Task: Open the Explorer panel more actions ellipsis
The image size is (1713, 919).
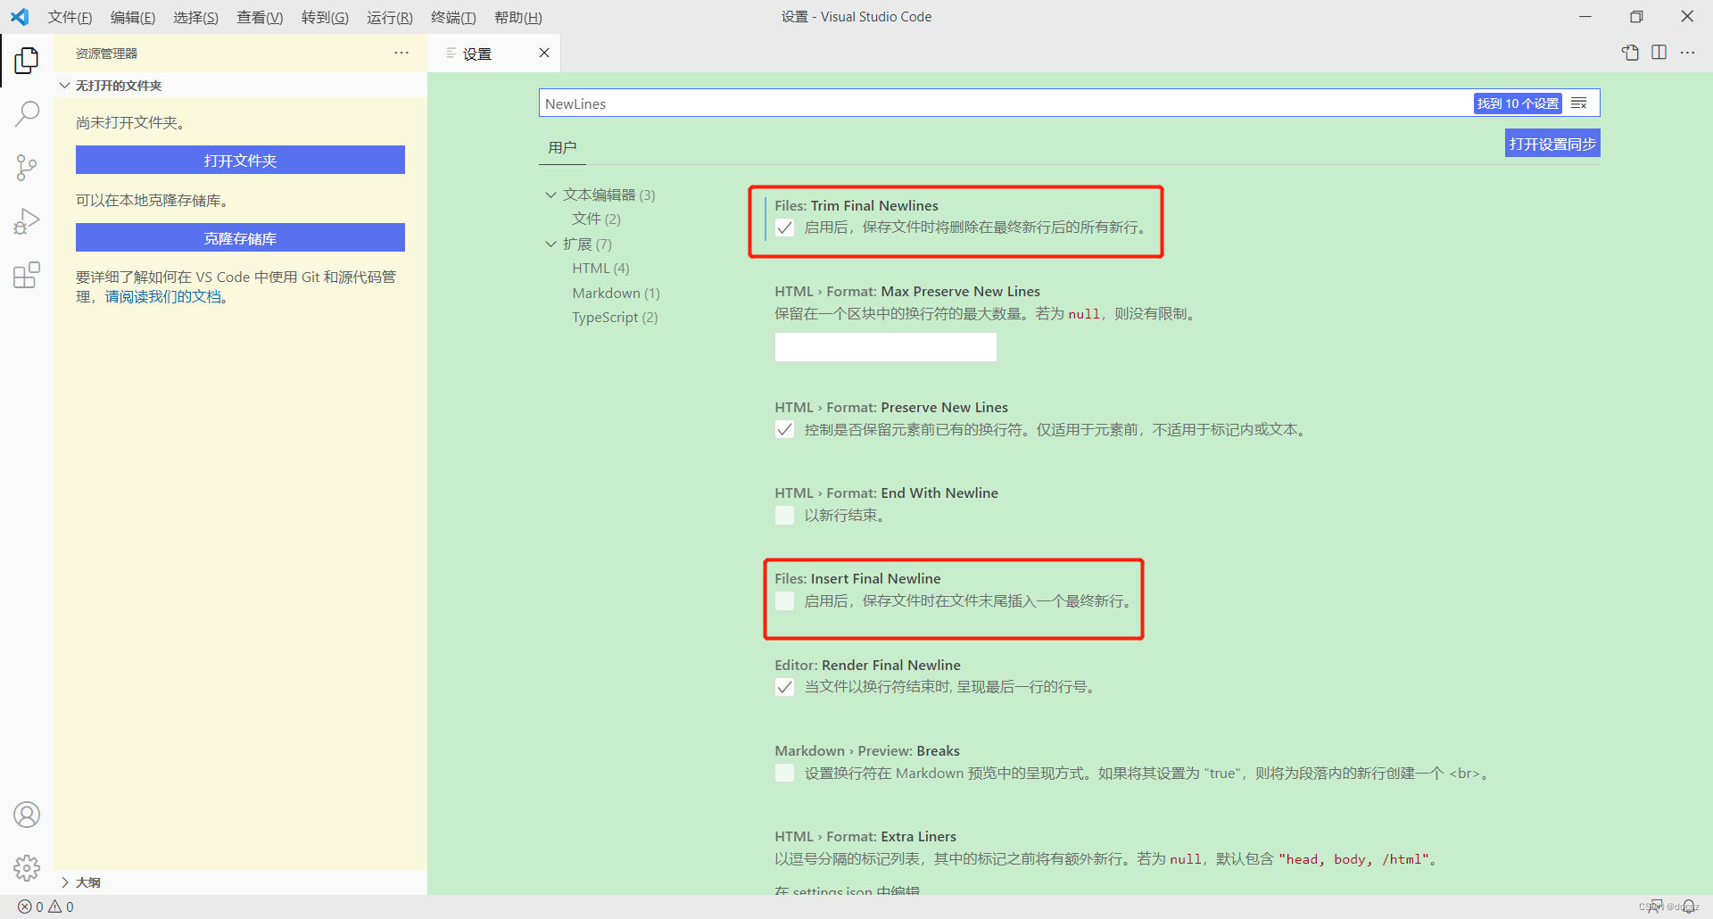Action: pyautogui.click(x=401, y=53)
